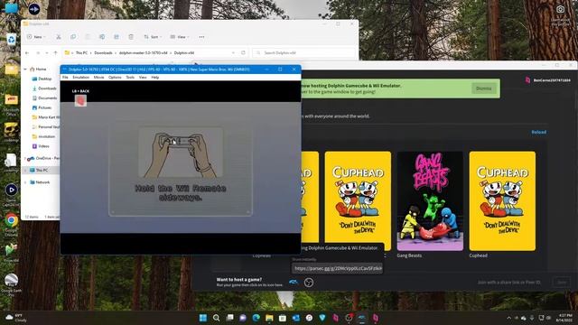Click the Reload link in Parsec
Image resolution: width=578 pixels, height=325 pixels.
click(539, 132)
